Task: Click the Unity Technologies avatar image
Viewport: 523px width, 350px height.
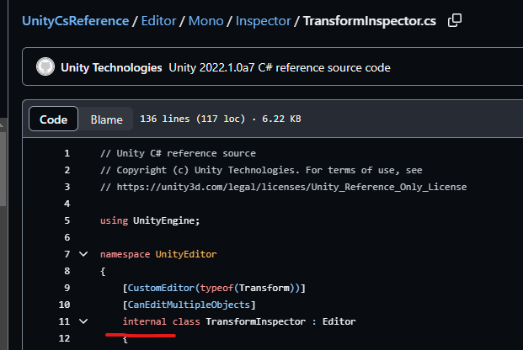Action: coord(45,66)
